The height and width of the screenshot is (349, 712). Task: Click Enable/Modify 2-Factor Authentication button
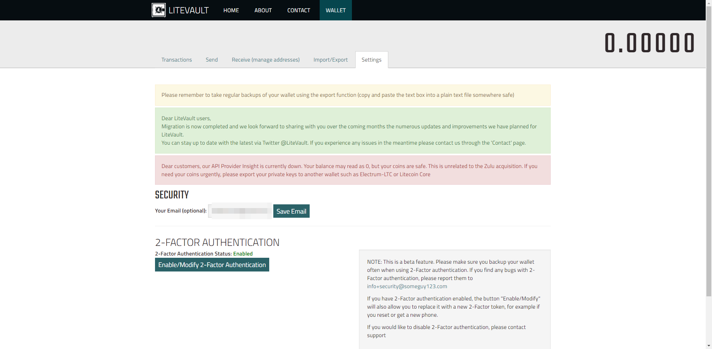point(212,265)
